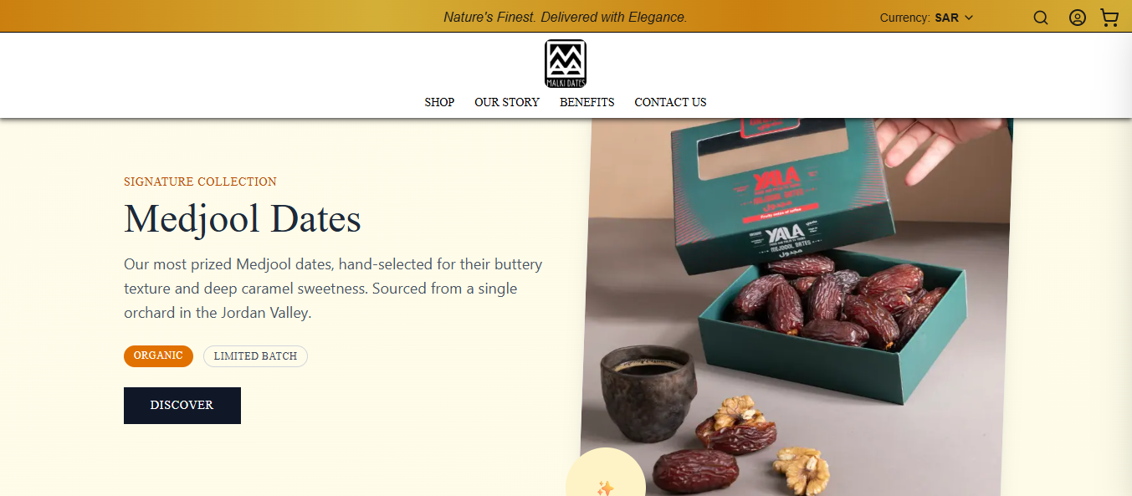Click the Malki Dates logo
The height and width of the screenshot is (496, 1132).
(566, 64)
